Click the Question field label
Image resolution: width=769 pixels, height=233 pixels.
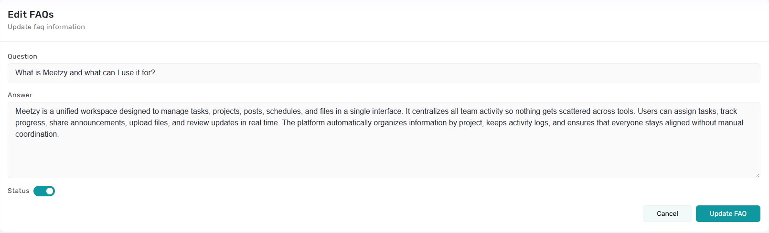[22, 56]
